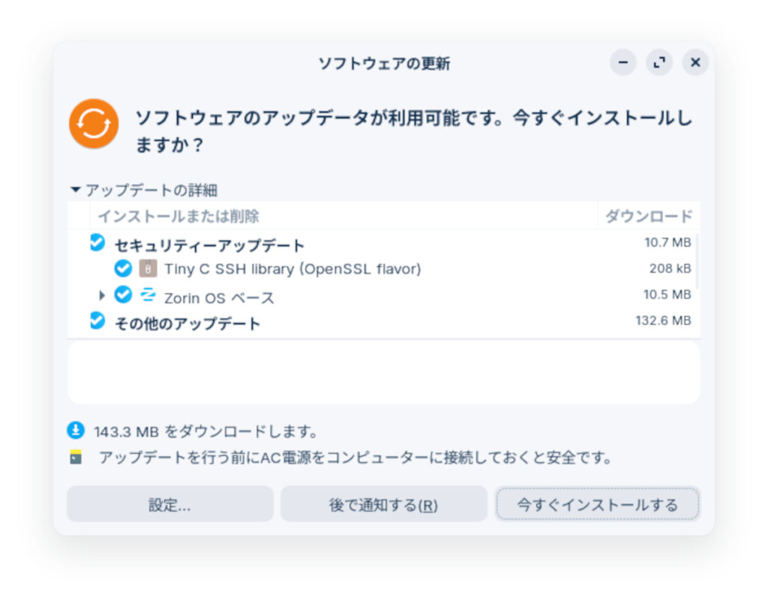Click the empty description text area
The height and width of the screenshot is (600, 768).
383,373
